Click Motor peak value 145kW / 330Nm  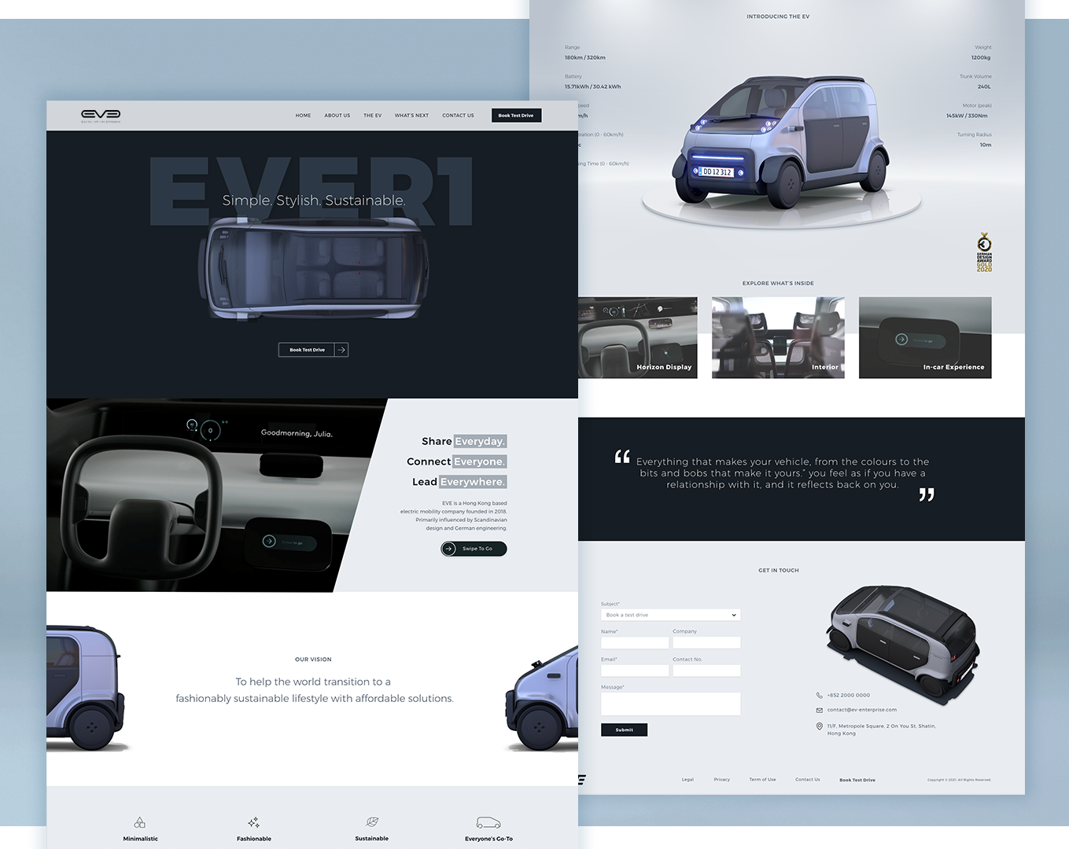pos(967,116)
